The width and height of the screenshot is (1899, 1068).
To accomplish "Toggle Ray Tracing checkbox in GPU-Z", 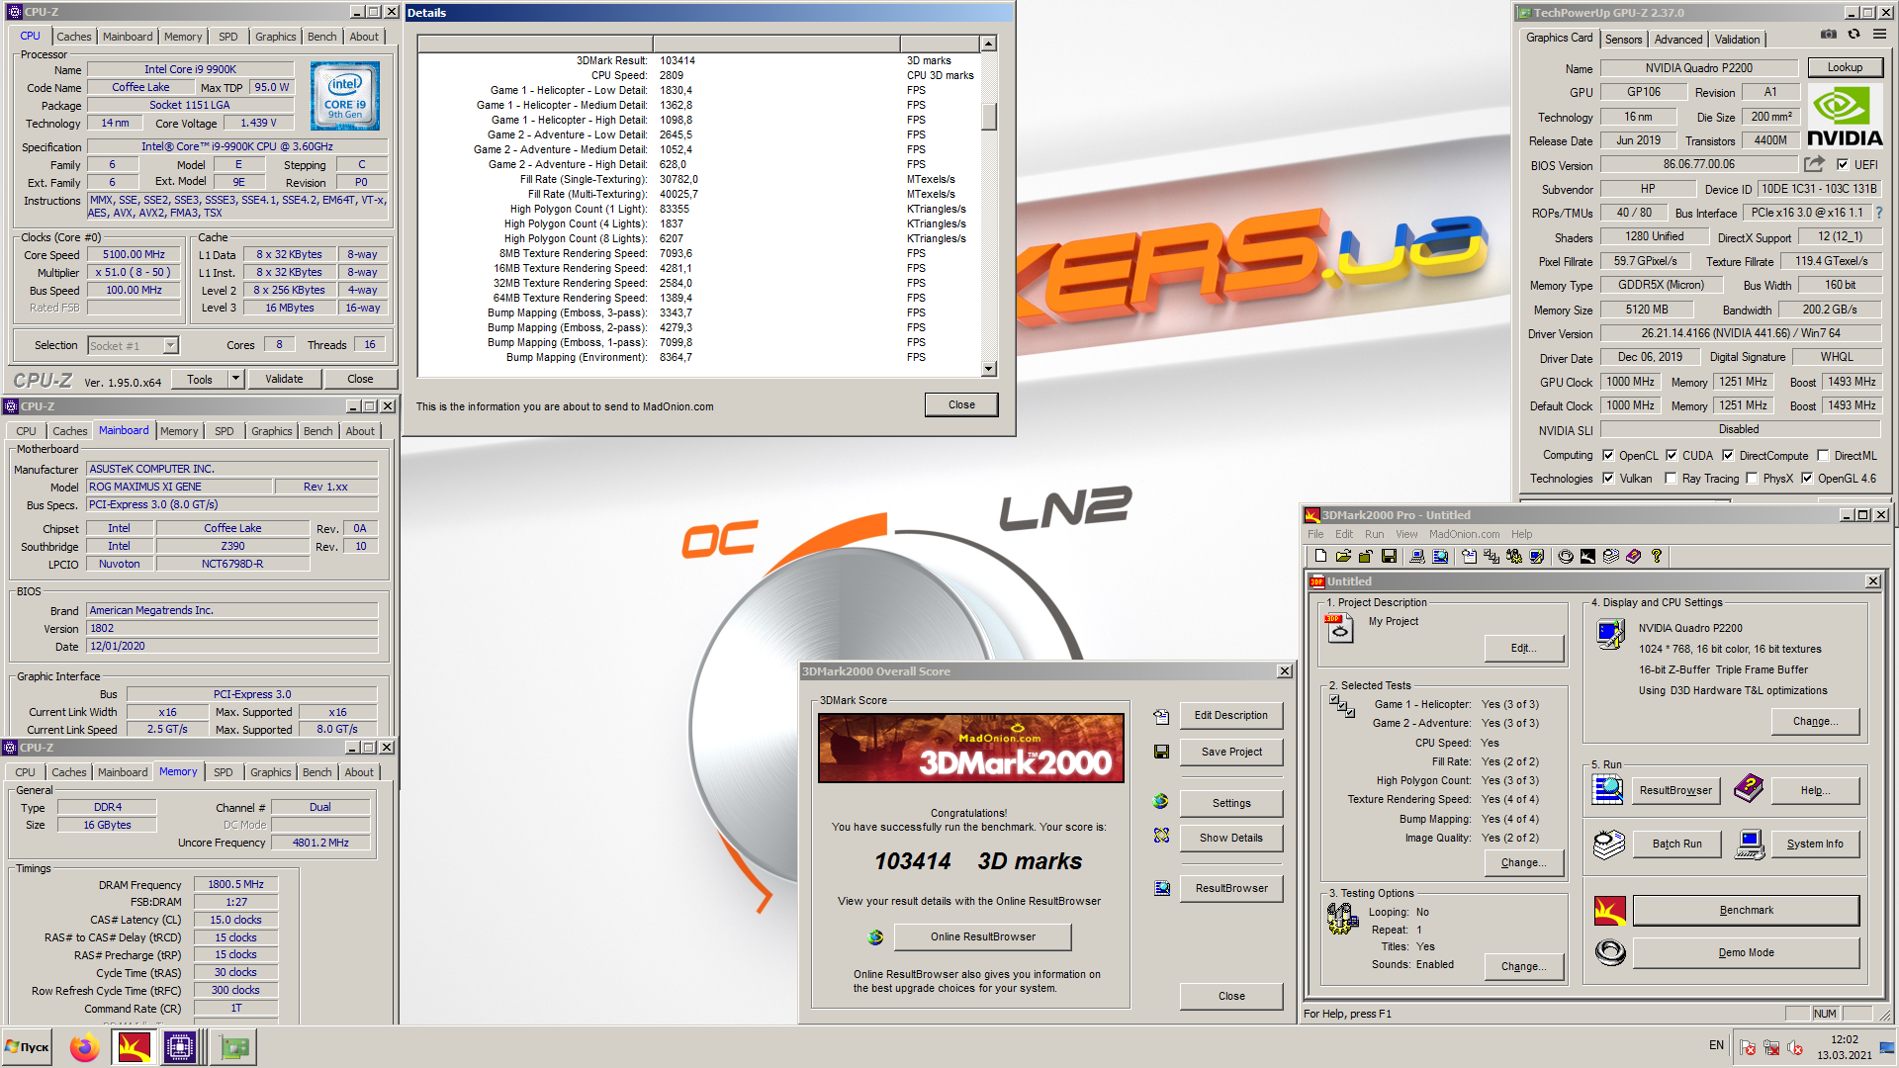I will 1671,479.
